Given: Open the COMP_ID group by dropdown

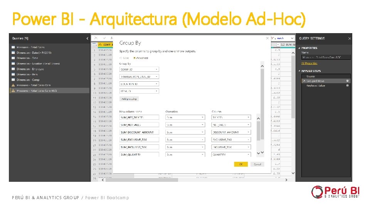Looking at the screenshot, I should 139,69.
